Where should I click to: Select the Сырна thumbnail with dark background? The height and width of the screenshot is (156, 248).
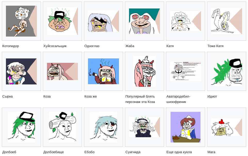point(21,72)
